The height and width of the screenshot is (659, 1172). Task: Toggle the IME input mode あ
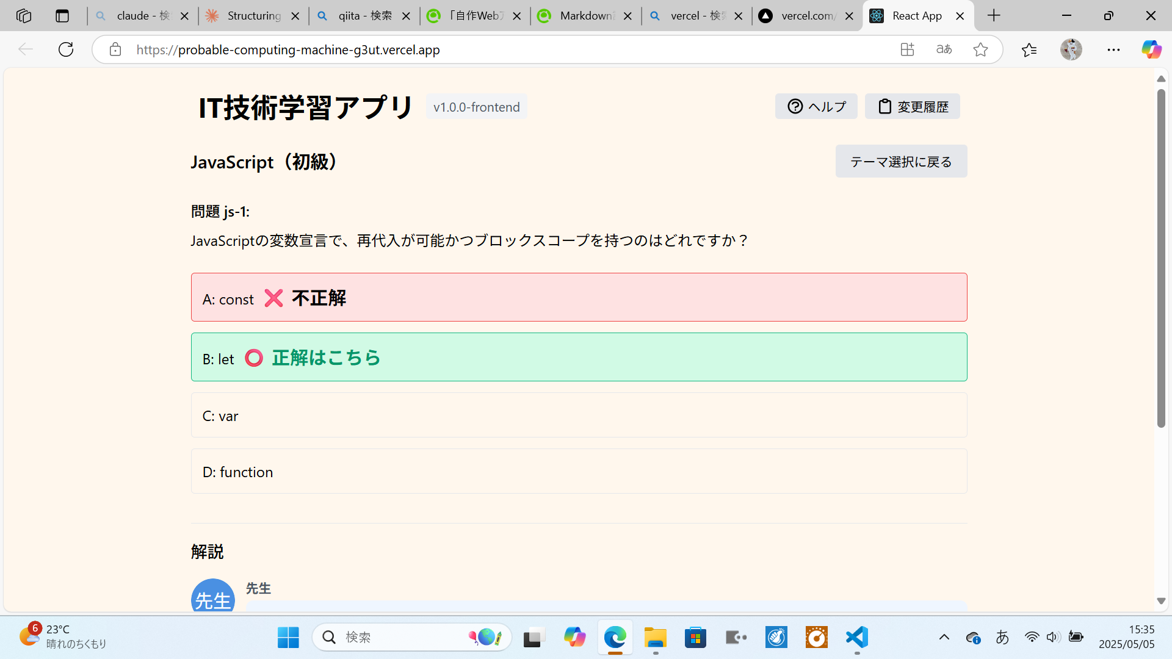1003,637
